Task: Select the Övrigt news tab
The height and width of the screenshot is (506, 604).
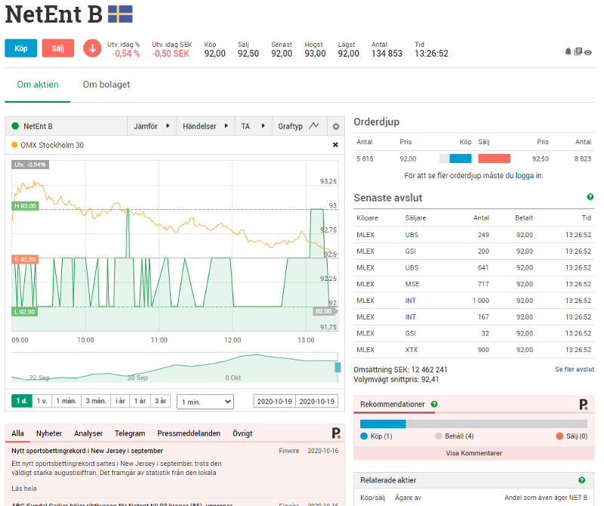Action: pos(242,433)
